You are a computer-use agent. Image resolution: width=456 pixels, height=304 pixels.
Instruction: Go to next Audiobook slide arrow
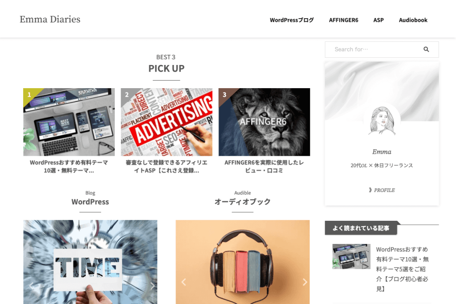305,282
